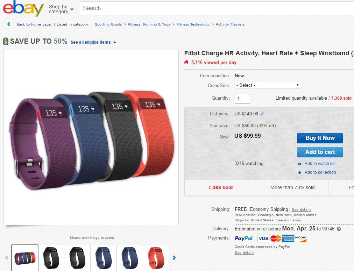Image resolution: width=354 pixels, height=271 pixels.
Task: Open the Activity Trackers category
Action: tap(230, 24)
